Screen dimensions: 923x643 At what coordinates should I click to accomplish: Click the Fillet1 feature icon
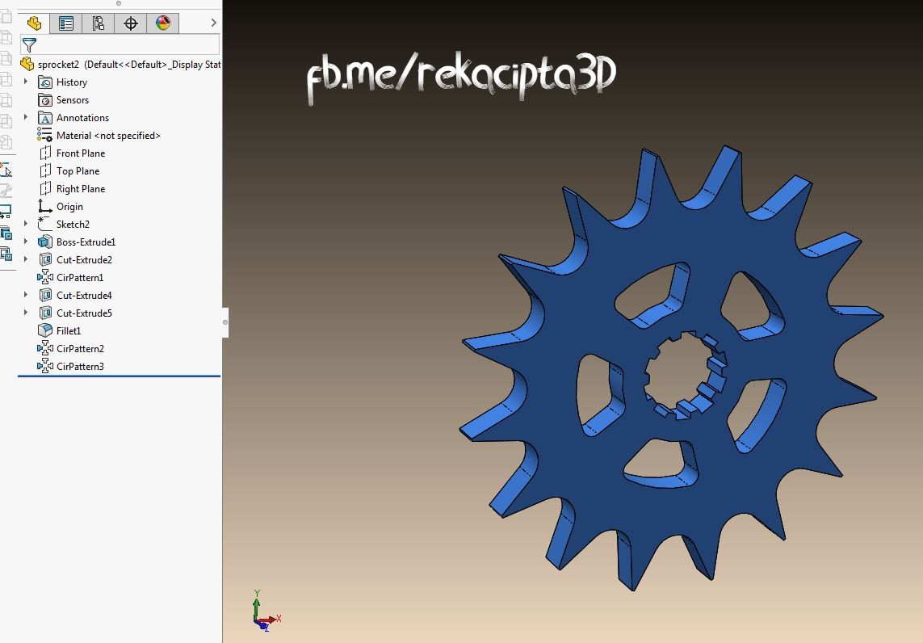point(45,330)
